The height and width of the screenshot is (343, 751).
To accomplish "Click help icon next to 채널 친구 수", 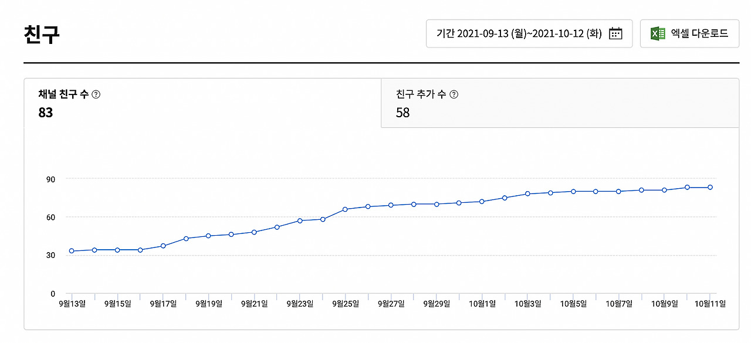I will [96, 94].
